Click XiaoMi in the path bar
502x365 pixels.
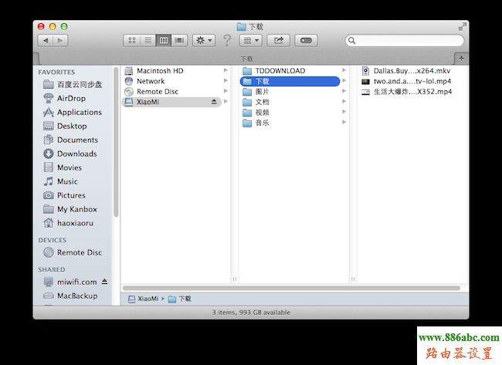[143, 299]
